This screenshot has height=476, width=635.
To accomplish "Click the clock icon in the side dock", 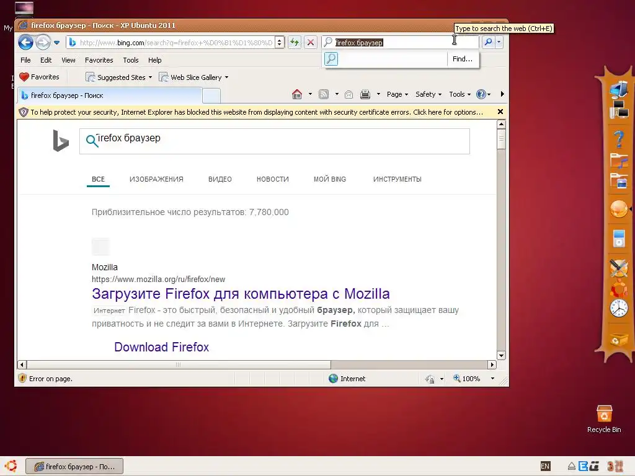I will click(619, 309).
